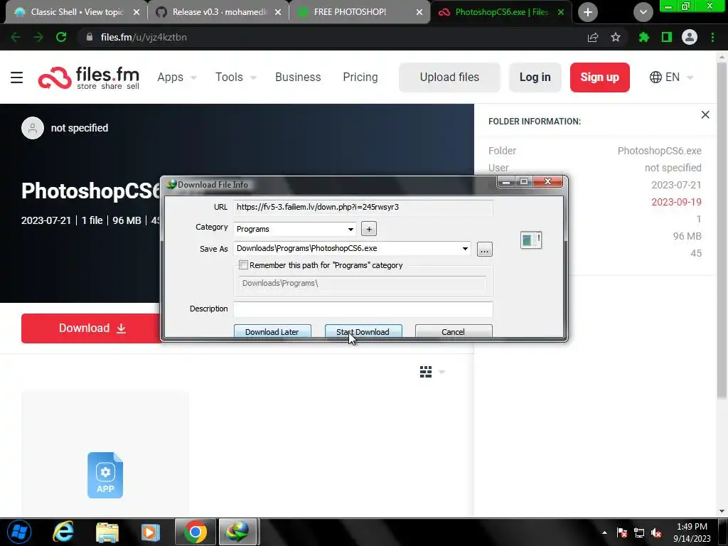The image size is (728, 546).
Task: Click the grid view layout icon
Action: 426,372
